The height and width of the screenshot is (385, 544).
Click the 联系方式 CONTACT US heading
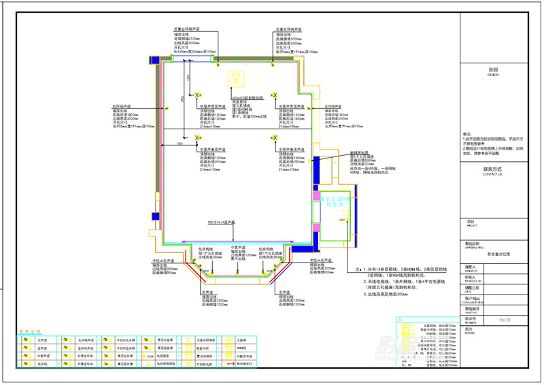coord(492,171)
